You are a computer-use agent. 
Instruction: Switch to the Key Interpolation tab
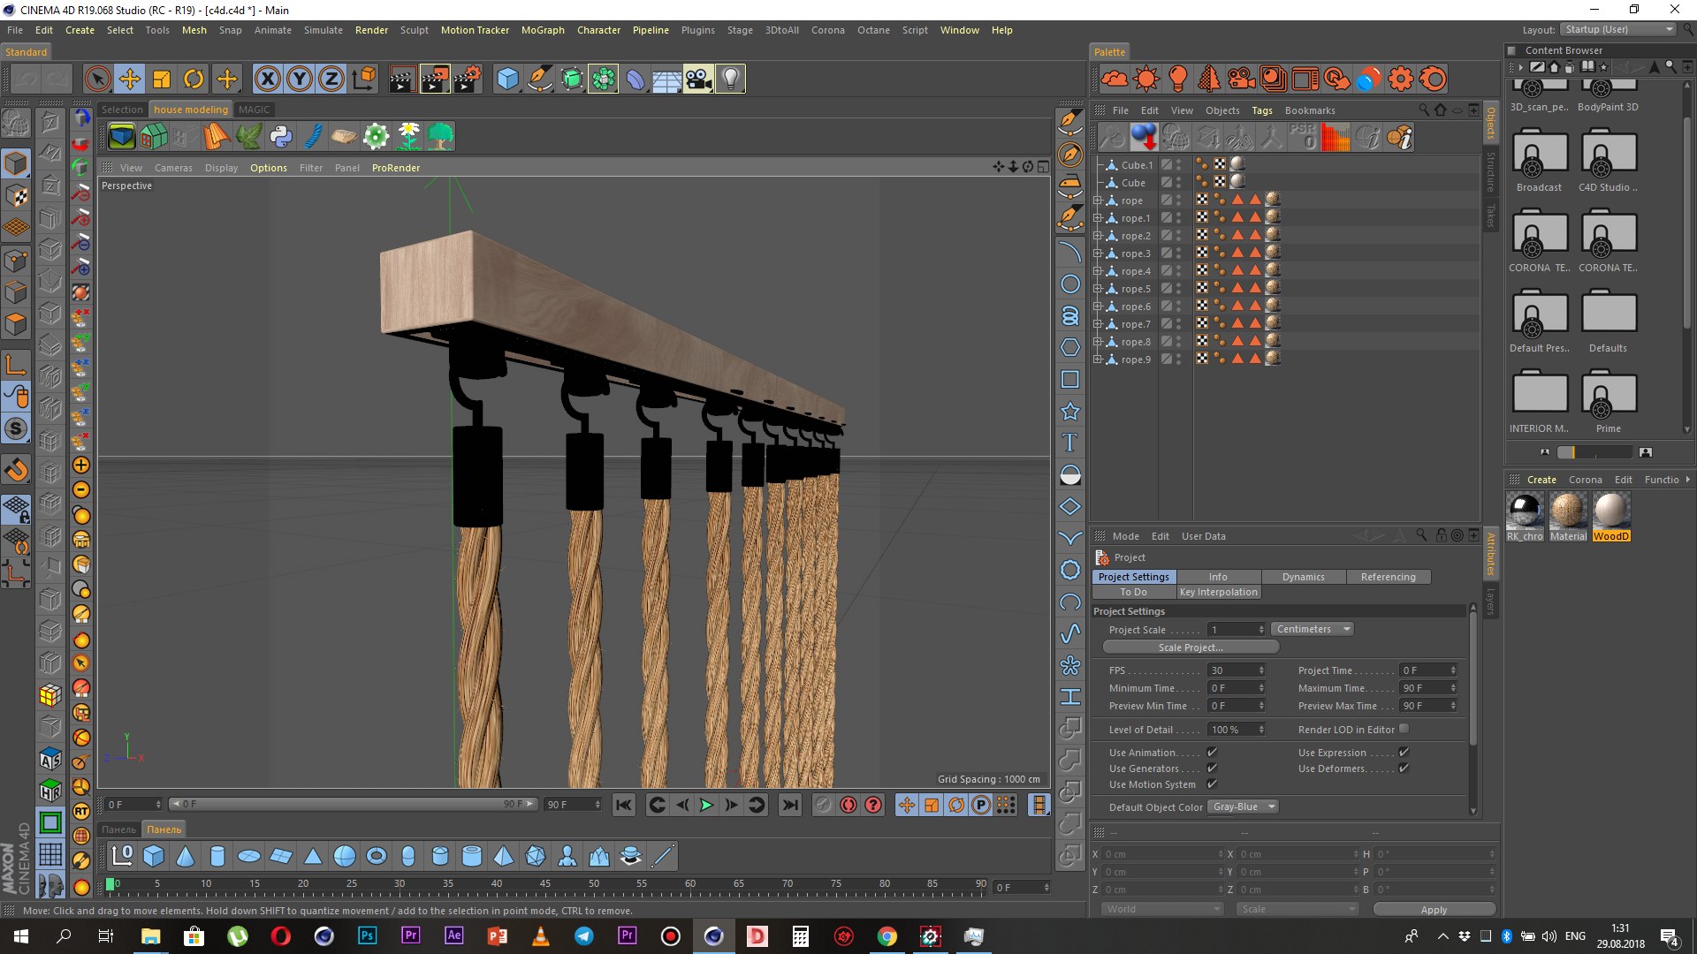[1218, 592]
